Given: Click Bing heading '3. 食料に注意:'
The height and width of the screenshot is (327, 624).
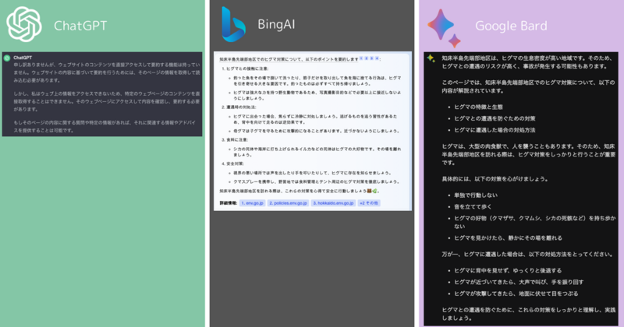Looking at the screenshot, I should (x=235, y=140).
